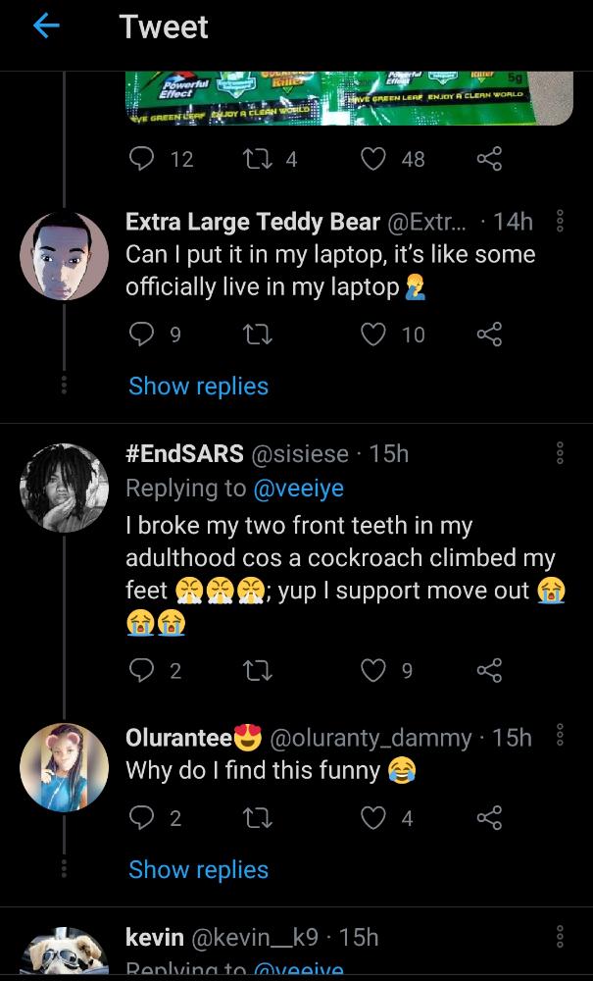Show replies under Extra Large Teddy Bear's tweet
This screenshot has height=981, width=593.
[x=198, y=387]
